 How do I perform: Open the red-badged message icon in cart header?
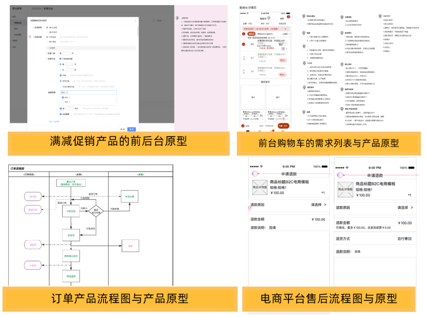click(x=288, y=17)
